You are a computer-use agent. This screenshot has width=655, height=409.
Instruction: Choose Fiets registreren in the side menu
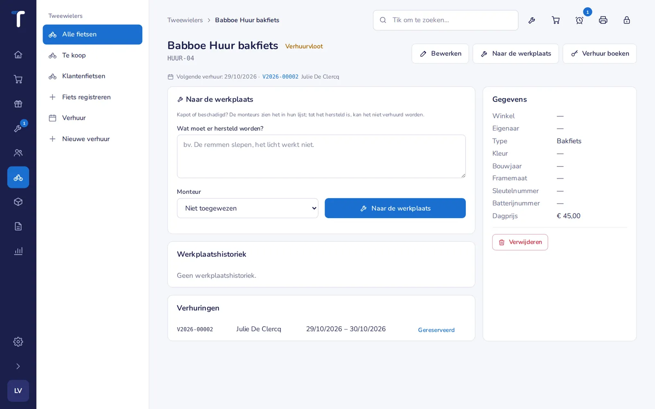pyautogui.click(x=93, y=97)
